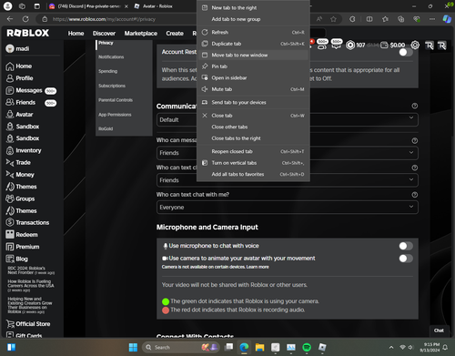Click the $0.00 wallet balance icon
Image resolution: width=455 pixels, height=356 pixels.
384,46
